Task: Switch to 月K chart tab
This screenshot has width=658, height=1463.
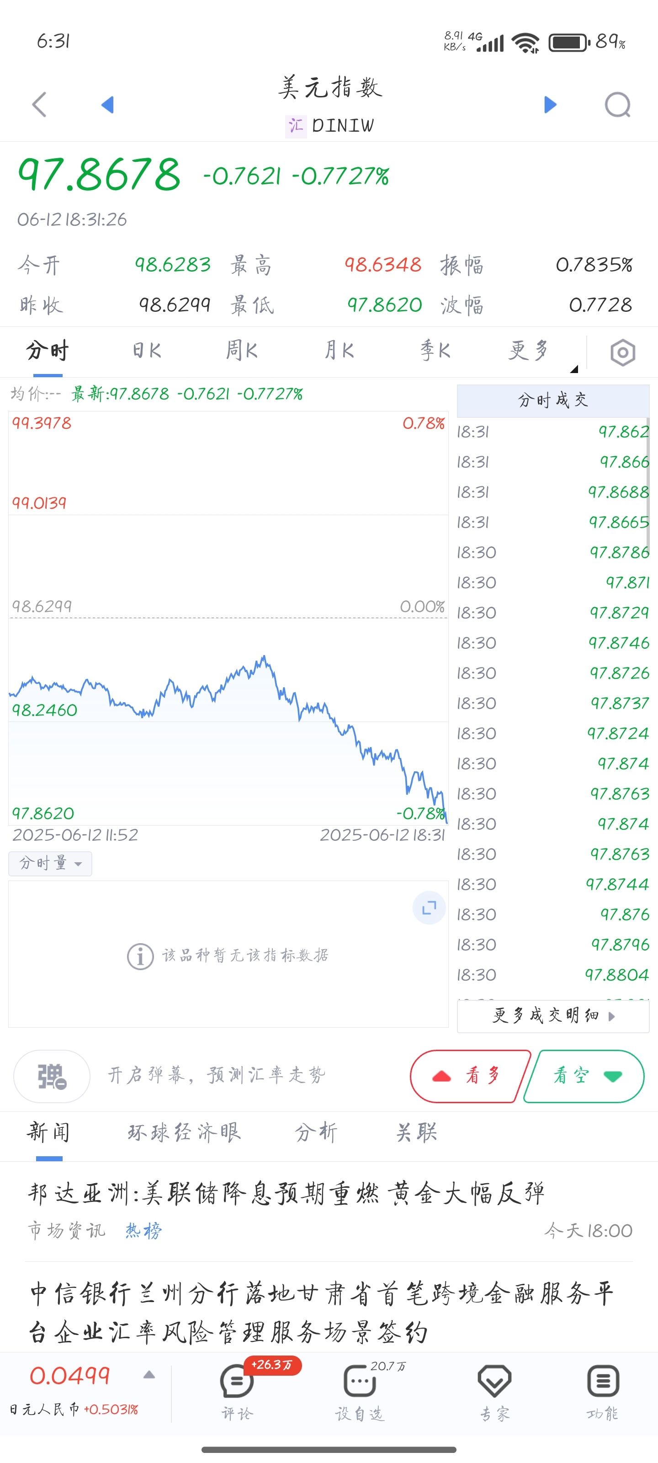Action: (340, 350)
